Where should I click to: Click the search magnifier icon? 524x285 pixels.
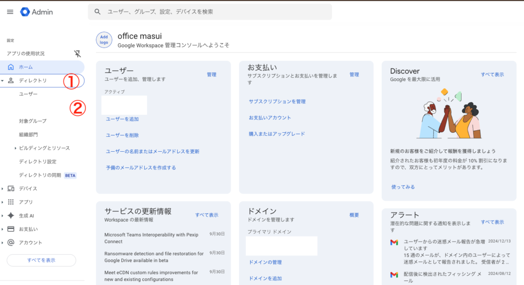point(98,12)
